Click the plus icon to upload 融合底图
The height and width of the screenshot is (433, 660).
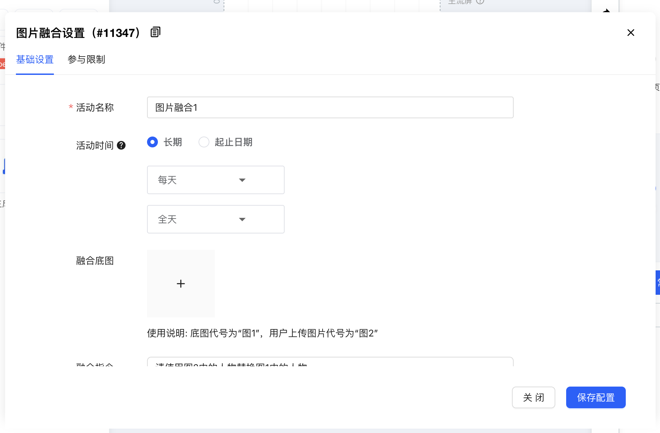(x=181, y=284)
